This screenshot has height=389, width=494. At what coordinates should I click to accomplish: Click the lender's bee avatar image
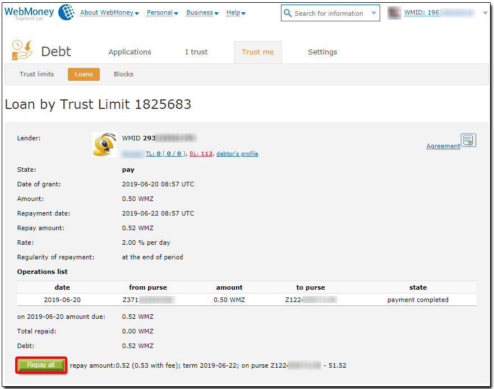click(x=105, y=144)
